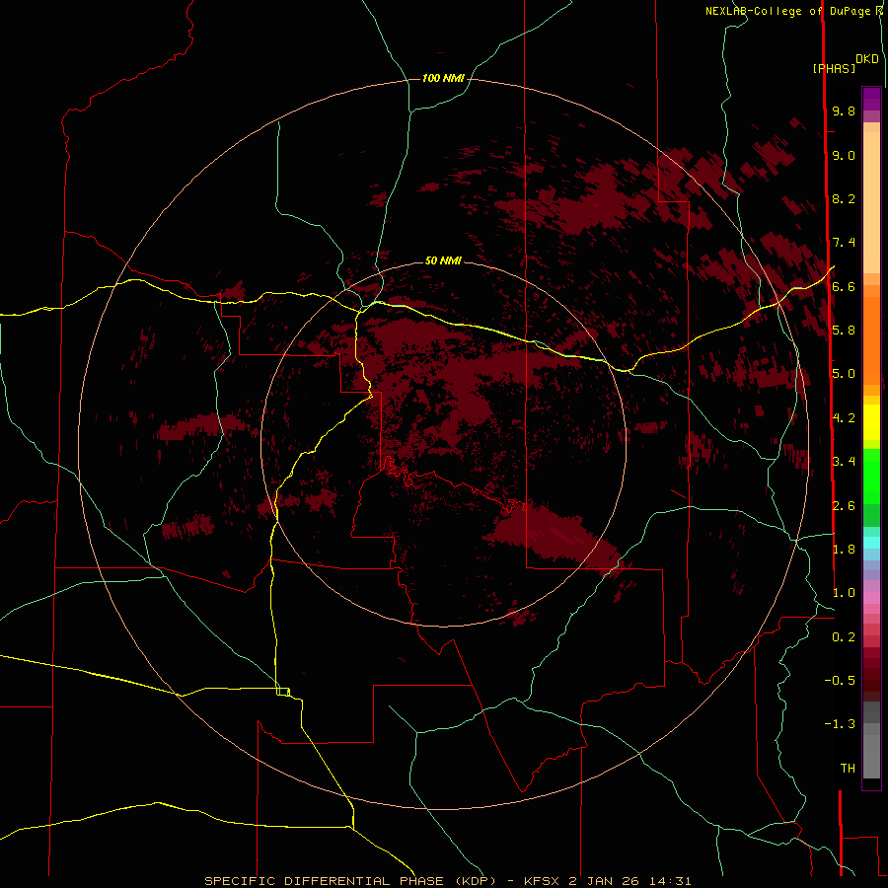Click the 5.8 value on the scale
This screenshot has height=888, width=888.
844,331
